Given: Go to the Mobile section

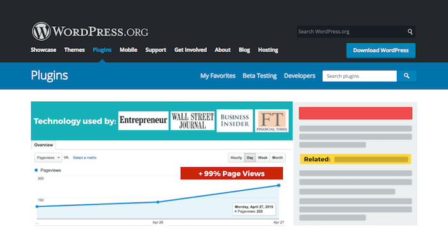Looking at the screenshot, I should [128, 50].
